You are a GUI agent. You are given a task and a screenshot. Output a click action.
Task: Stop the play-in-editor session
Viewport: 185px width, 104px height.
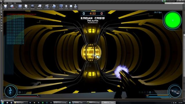(x=71, y=7)
